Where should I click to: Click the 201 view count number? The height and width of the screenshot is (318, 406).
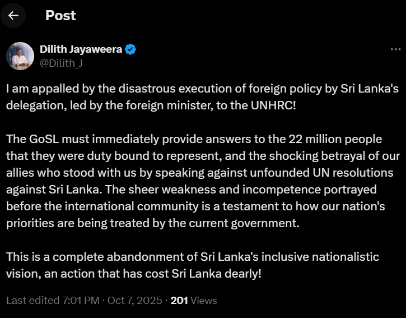(179, 300)
